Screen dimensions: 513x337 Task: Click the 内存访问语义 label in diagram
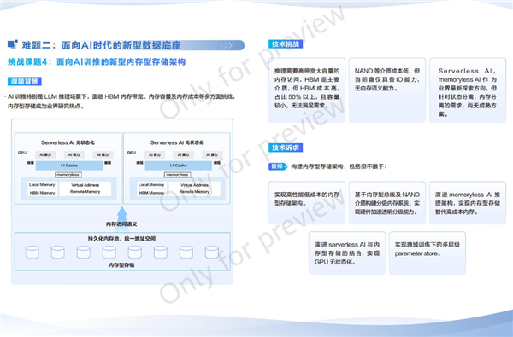[x=121, y=224]
